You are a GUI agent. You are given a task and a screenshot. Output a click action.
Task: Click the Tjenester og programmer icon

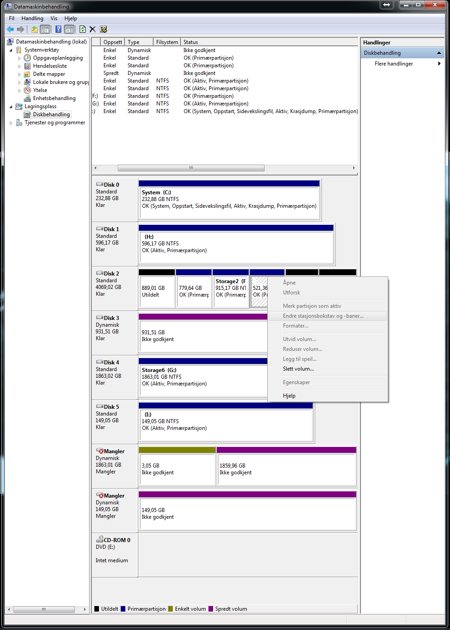(x=19, y=122)
